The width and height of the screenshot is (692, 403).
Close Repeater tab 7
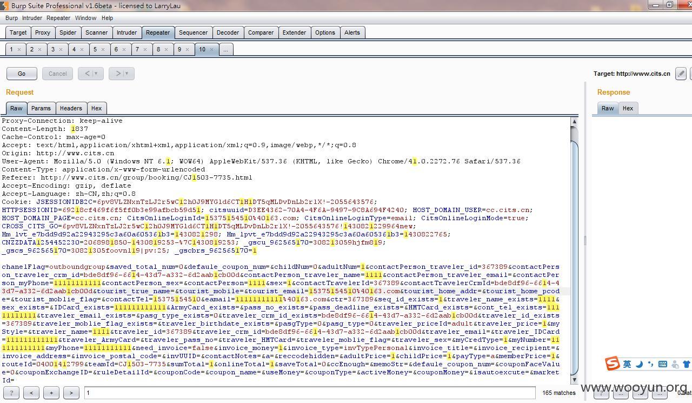tap(145, 49)
